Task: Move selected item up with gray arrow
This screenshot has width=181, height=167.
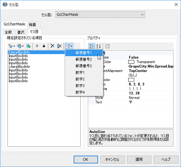Action: pyautogui.click(x=37, y=46)
